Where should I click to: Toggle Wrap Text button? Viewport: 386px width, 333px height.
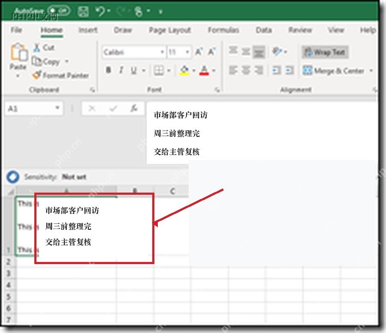[x=325, y=52]
